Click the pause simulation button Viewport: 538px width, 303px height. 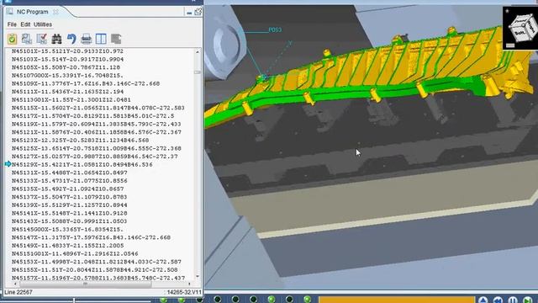513,300
